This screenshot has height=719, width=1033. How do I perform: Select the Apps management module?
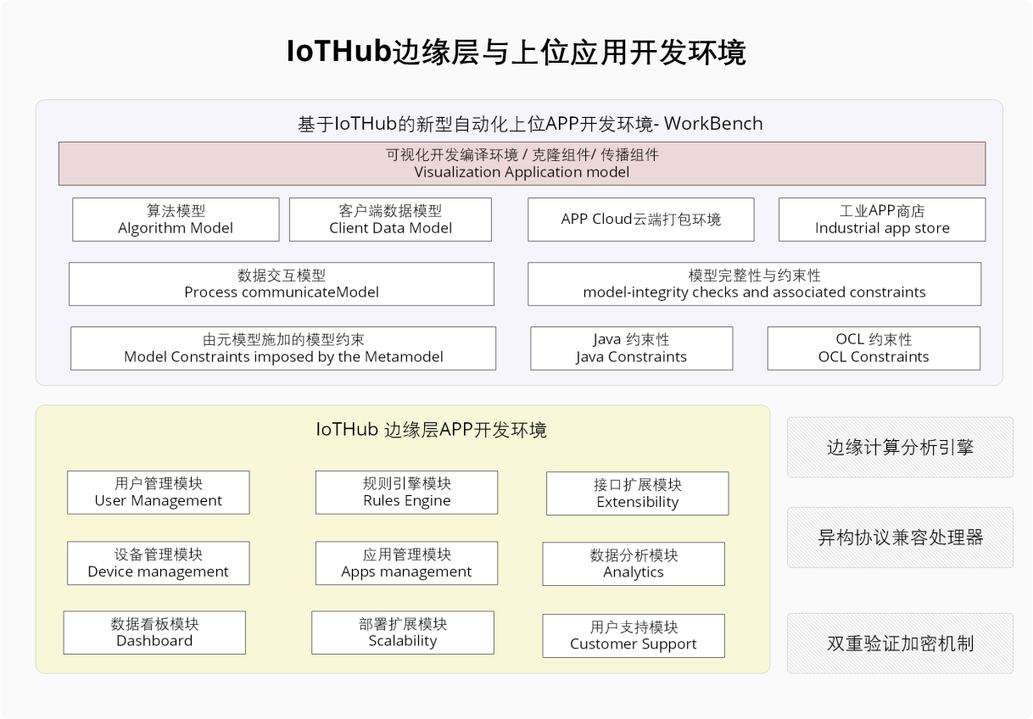[x=406, y=564]
